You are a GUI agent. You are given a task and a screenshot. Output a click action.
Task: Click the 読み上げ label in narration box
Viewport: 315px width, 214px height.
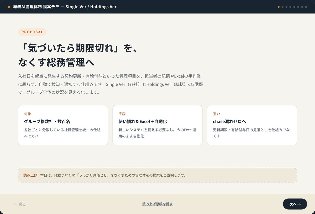pos(30,175)
